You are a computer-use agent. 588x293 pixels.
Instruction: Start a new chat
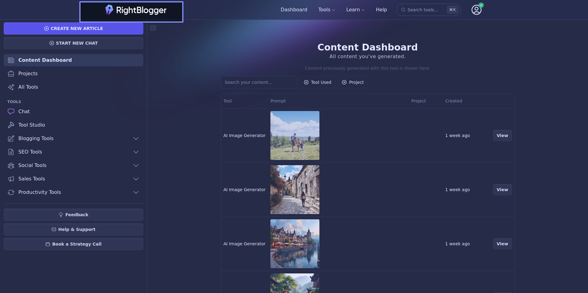point(73,43)
